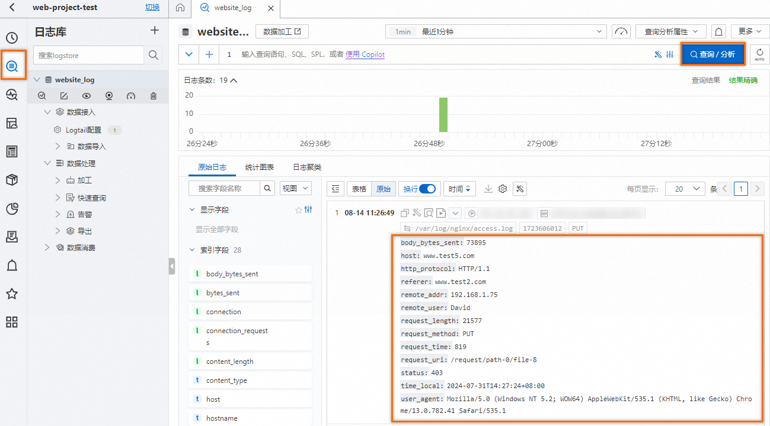
Task: Collapse the 索引字段 section
Action: 191,250
